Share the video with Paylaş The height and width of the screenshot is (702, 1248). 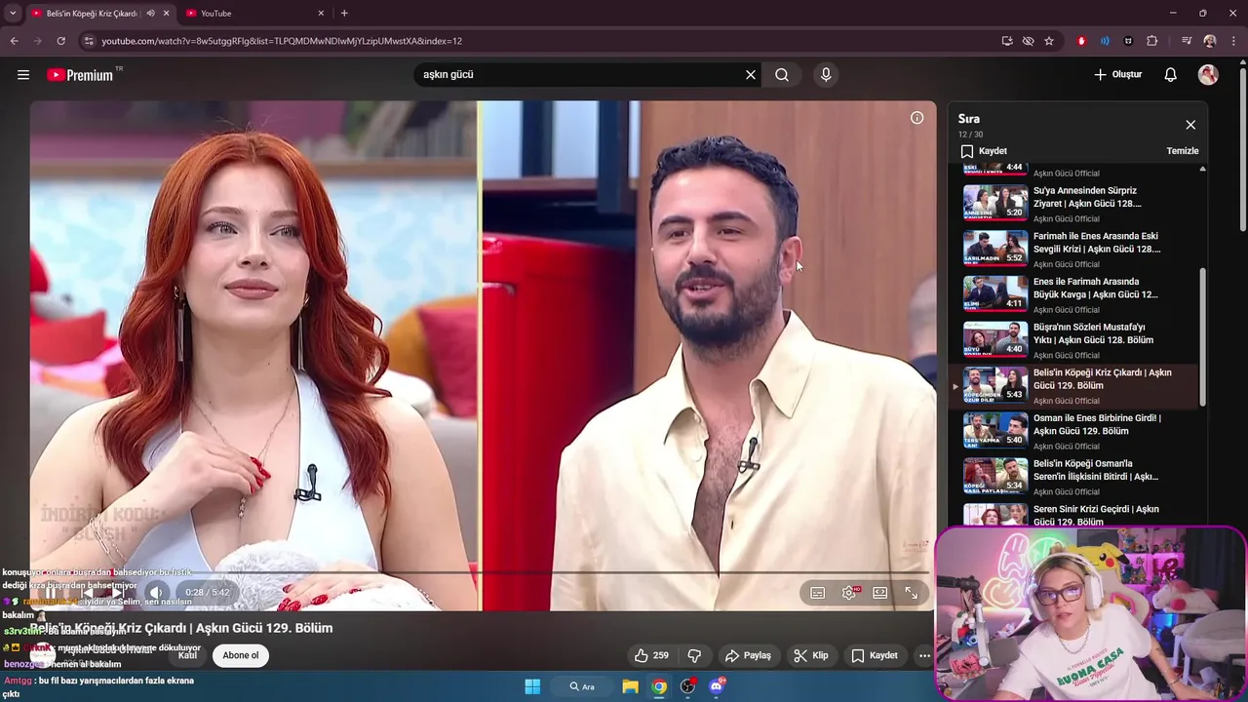coord(748,655)
